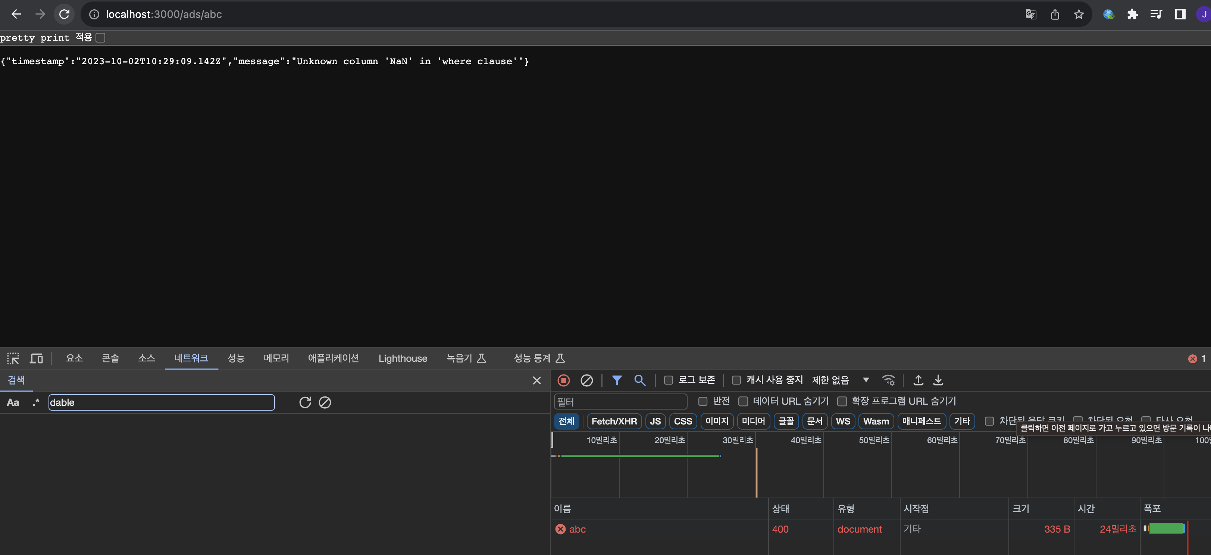Switch to the Lighthouse tab
This screenshot has height=555, width=1211.
[403, 358]
